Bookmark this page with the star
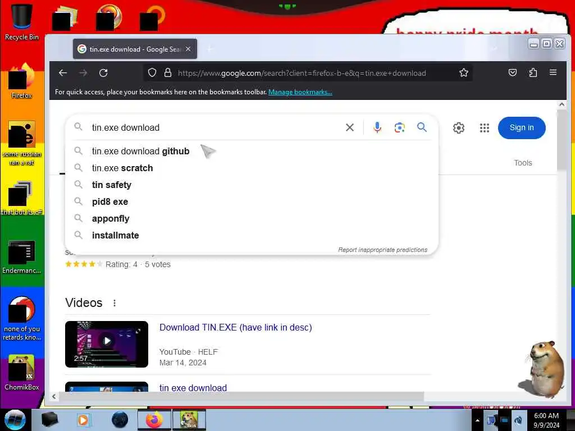This screenshot has width=575, height=431. tap(463, 72)
